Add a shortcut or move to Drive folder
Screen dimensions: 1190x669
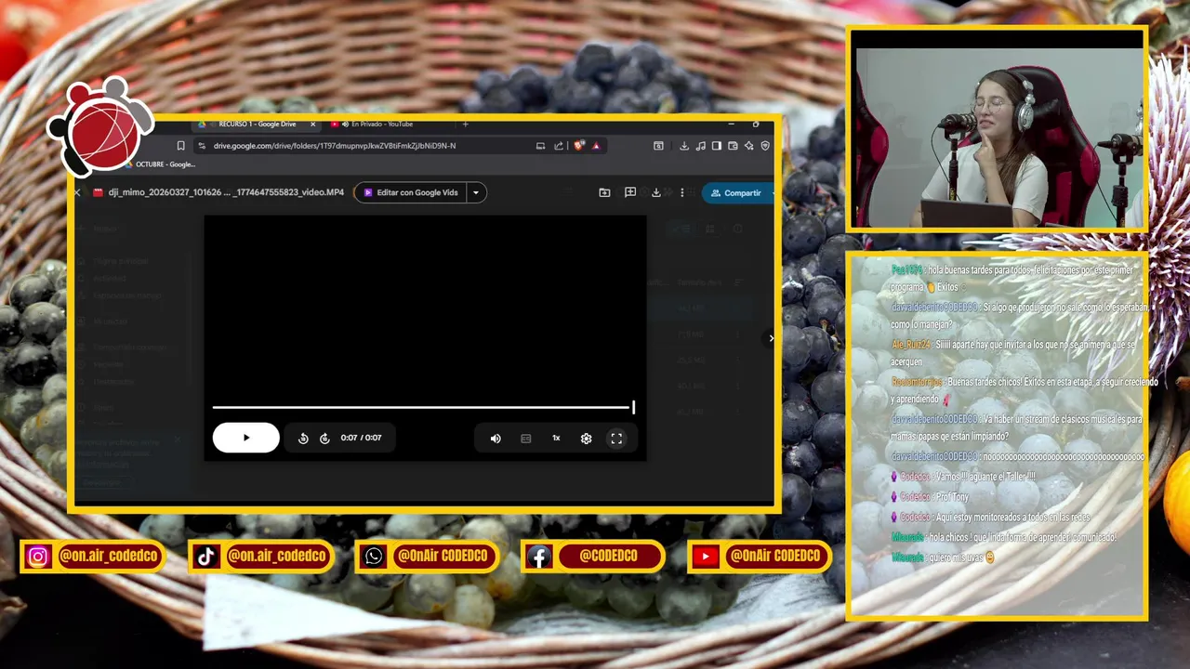[x=604, y=192]
